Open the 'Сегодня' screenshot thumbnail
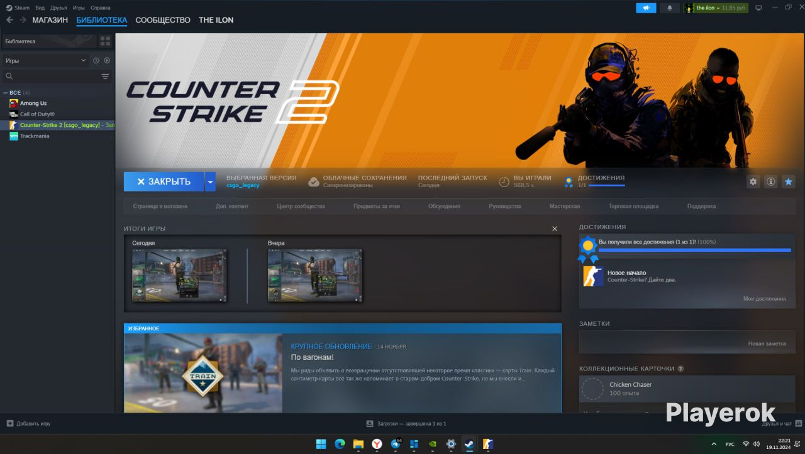The height and width of the screenshot is (454, 805). tap(179, 275)
